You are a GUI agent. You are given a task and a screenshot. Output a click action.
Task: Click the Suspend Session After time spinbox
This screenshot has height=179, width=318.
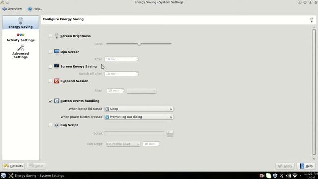(x=116, y=91)
